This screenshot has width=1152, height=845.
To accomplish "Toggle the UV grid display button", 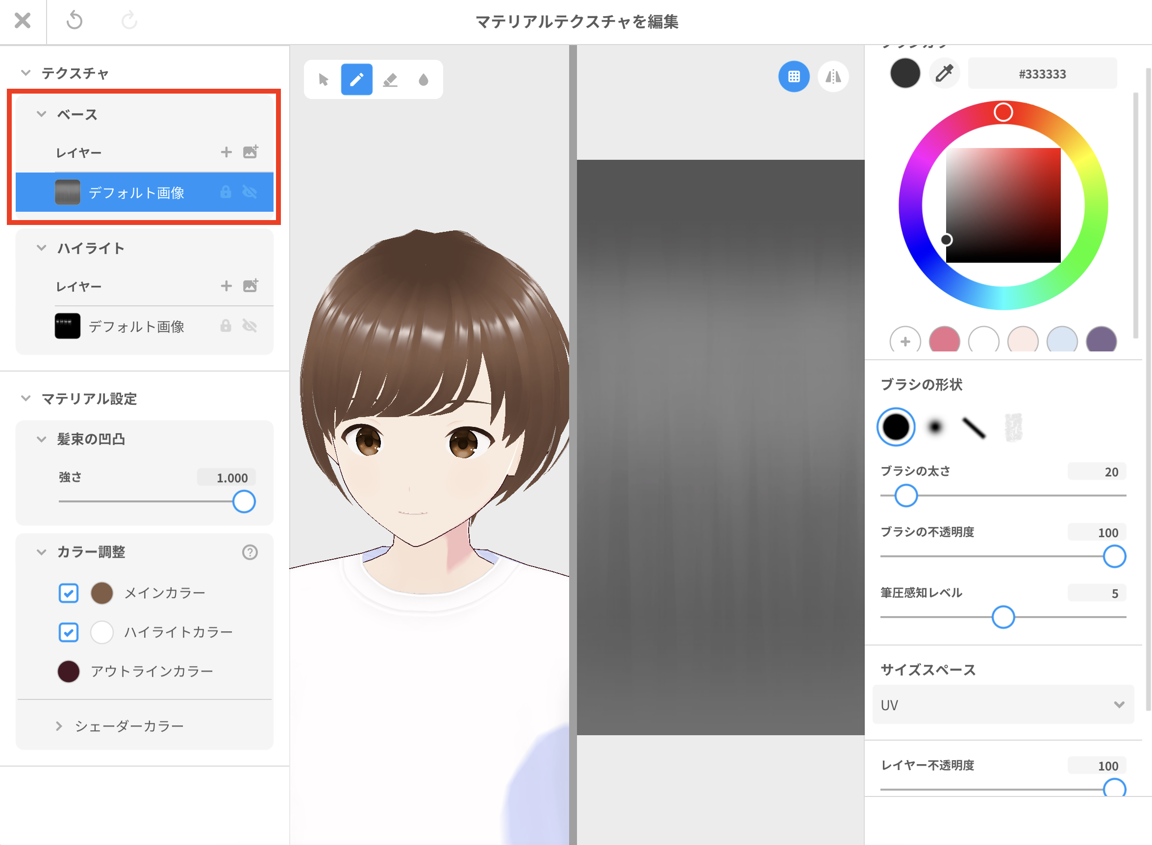I will 794,77.
